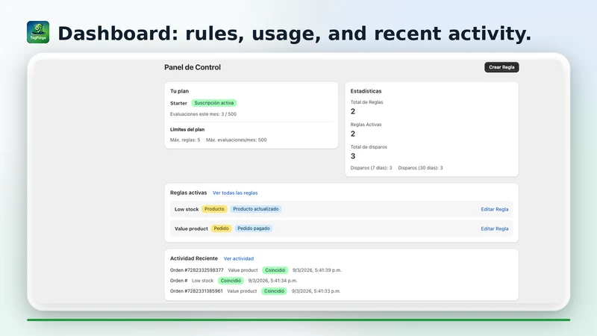Open Ver todas las reglas link
The height and width of the screenshot is (336, 597).
235,193
